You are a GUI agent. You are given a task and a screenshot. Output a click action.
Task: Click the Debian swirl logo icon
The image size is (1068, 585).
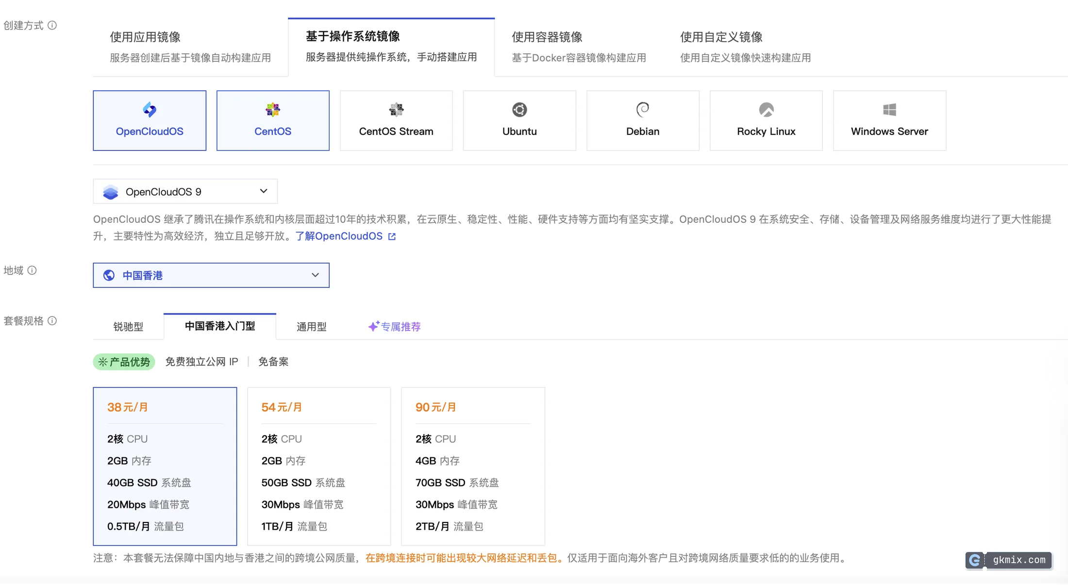coord(643,110)
